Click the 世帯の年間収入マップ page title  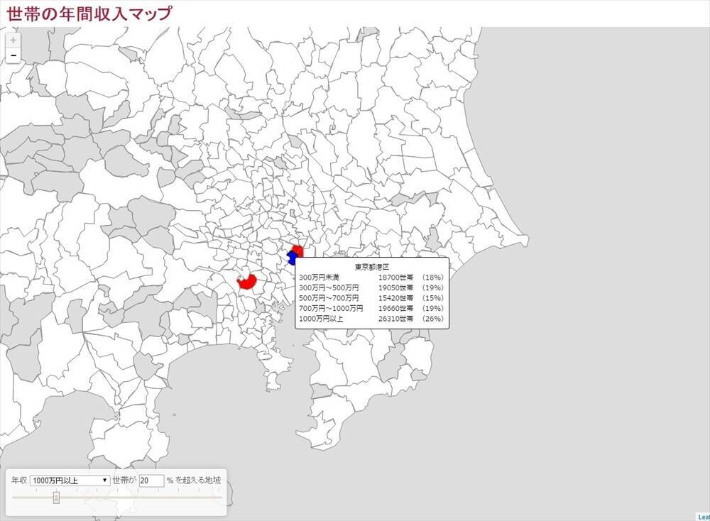pos(89,13)
